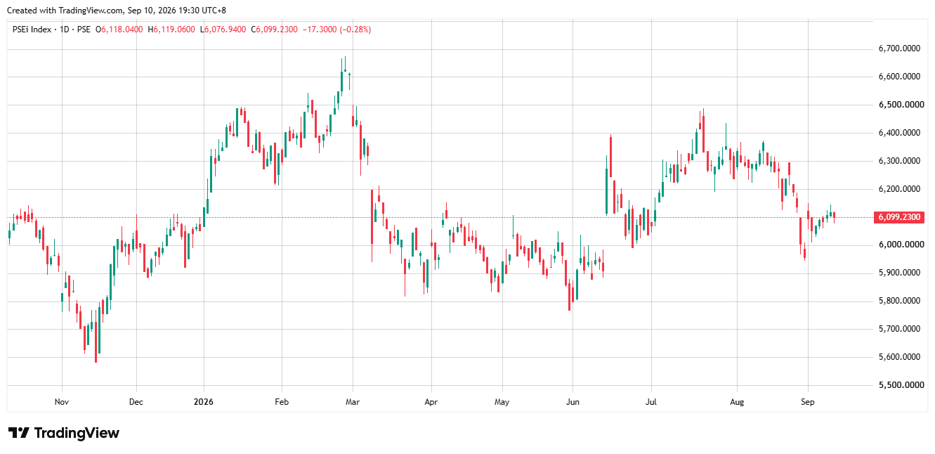Select the red current price tag 6,099.2300
Screen dimensions: 935x454
tap(899, 217)
